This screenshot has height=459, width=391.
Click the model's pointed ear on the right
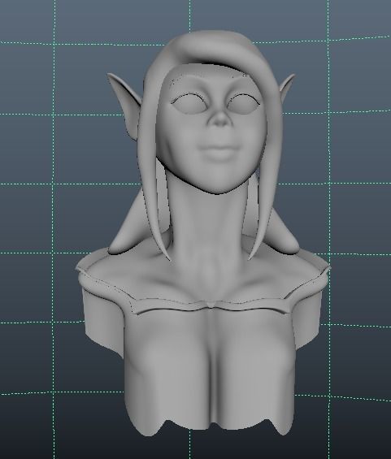tap(288, 87)
